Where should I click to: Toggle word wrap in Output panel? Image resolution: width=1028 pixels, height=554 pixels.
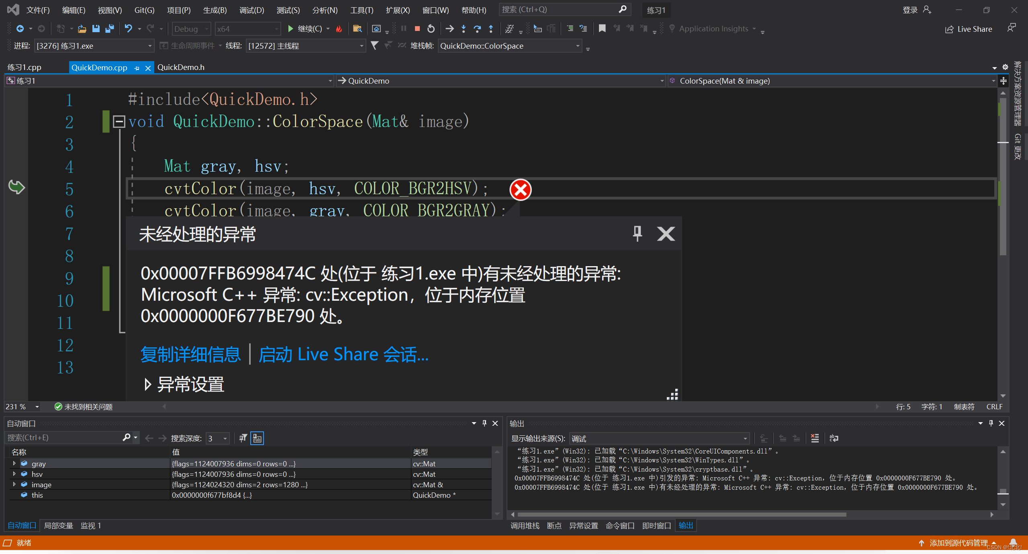click(834, 438)
